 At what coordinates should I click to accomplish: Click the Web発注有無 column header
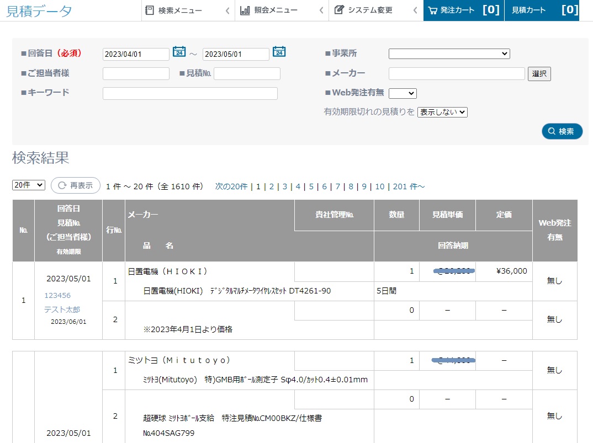(555, 230)
